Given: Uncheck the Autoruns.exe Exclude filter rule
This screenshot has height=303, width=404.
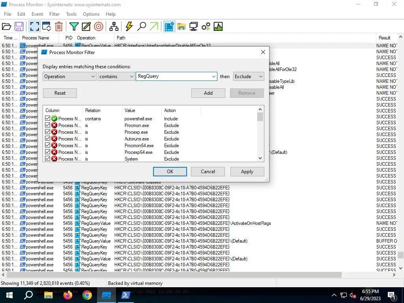Looking at the screenshot, I should [x=47, y=138].
